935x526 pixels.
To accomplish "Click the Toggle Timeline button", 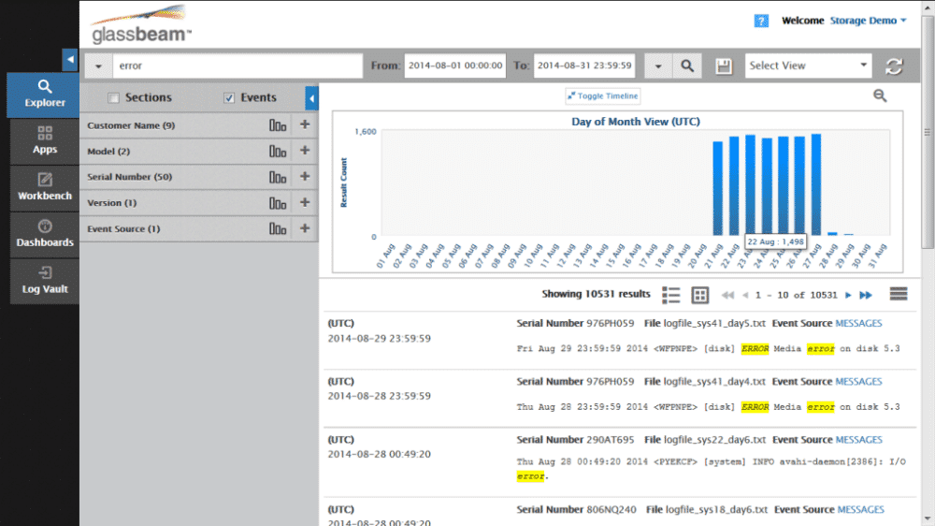I will (x=602, y=95).
